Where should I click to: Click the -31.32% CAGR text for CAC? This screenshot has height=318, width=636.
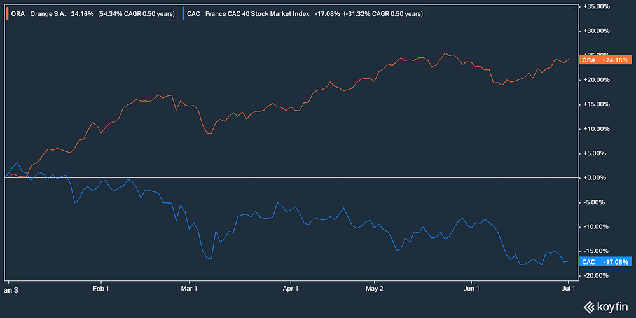tap(384, 14)
